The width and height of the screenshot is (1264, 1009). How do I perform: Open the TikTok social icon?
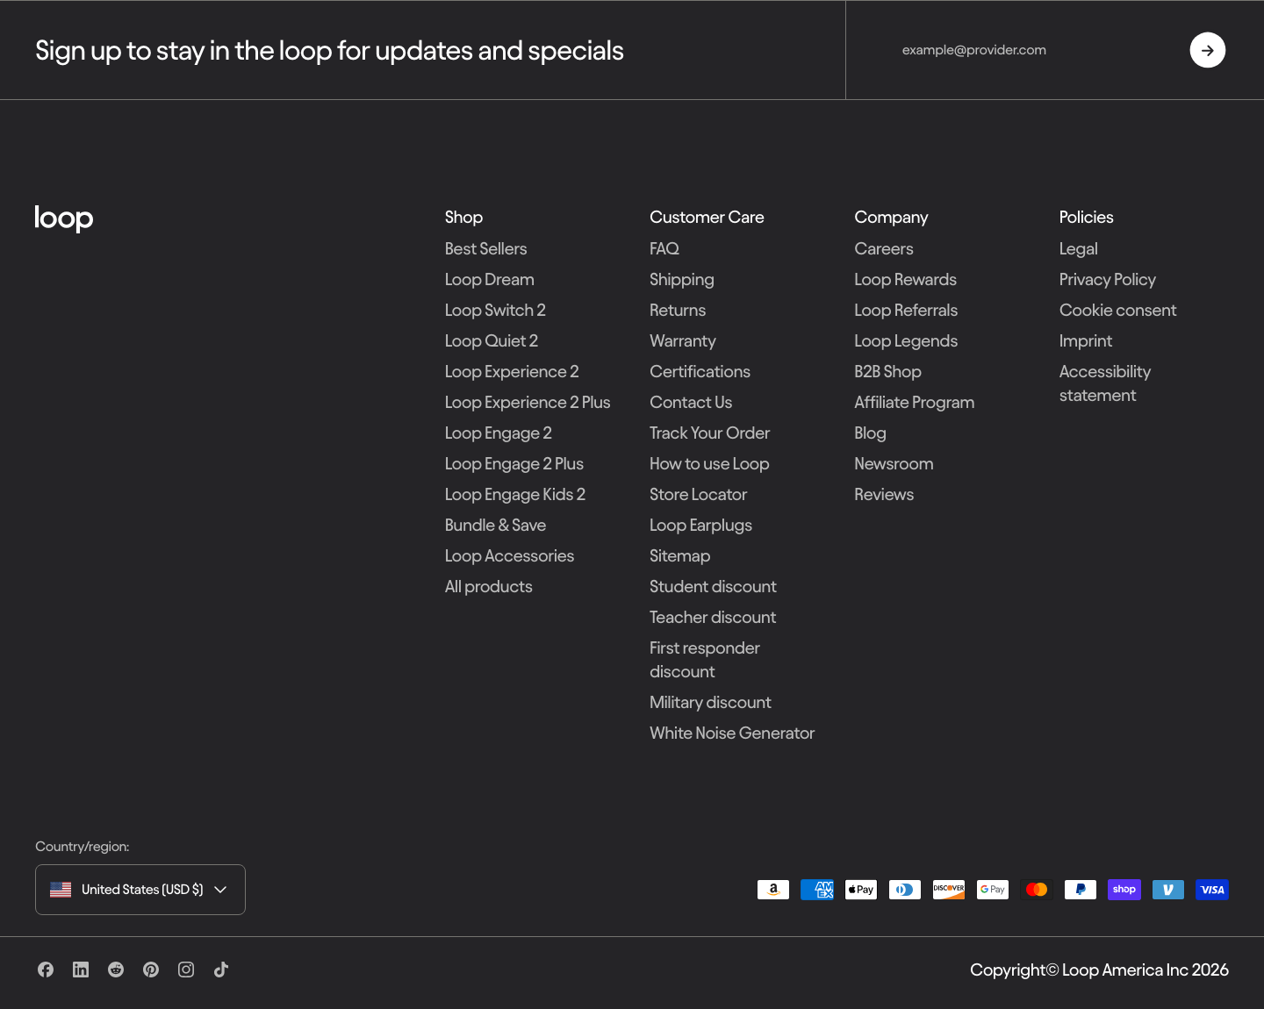coord(221,970)
